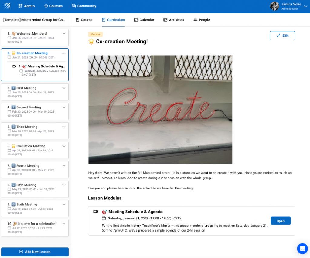The height and width of the screenshot is (258, 310).
Task: Click the Create neon sign image
Action: coord(160,109)
